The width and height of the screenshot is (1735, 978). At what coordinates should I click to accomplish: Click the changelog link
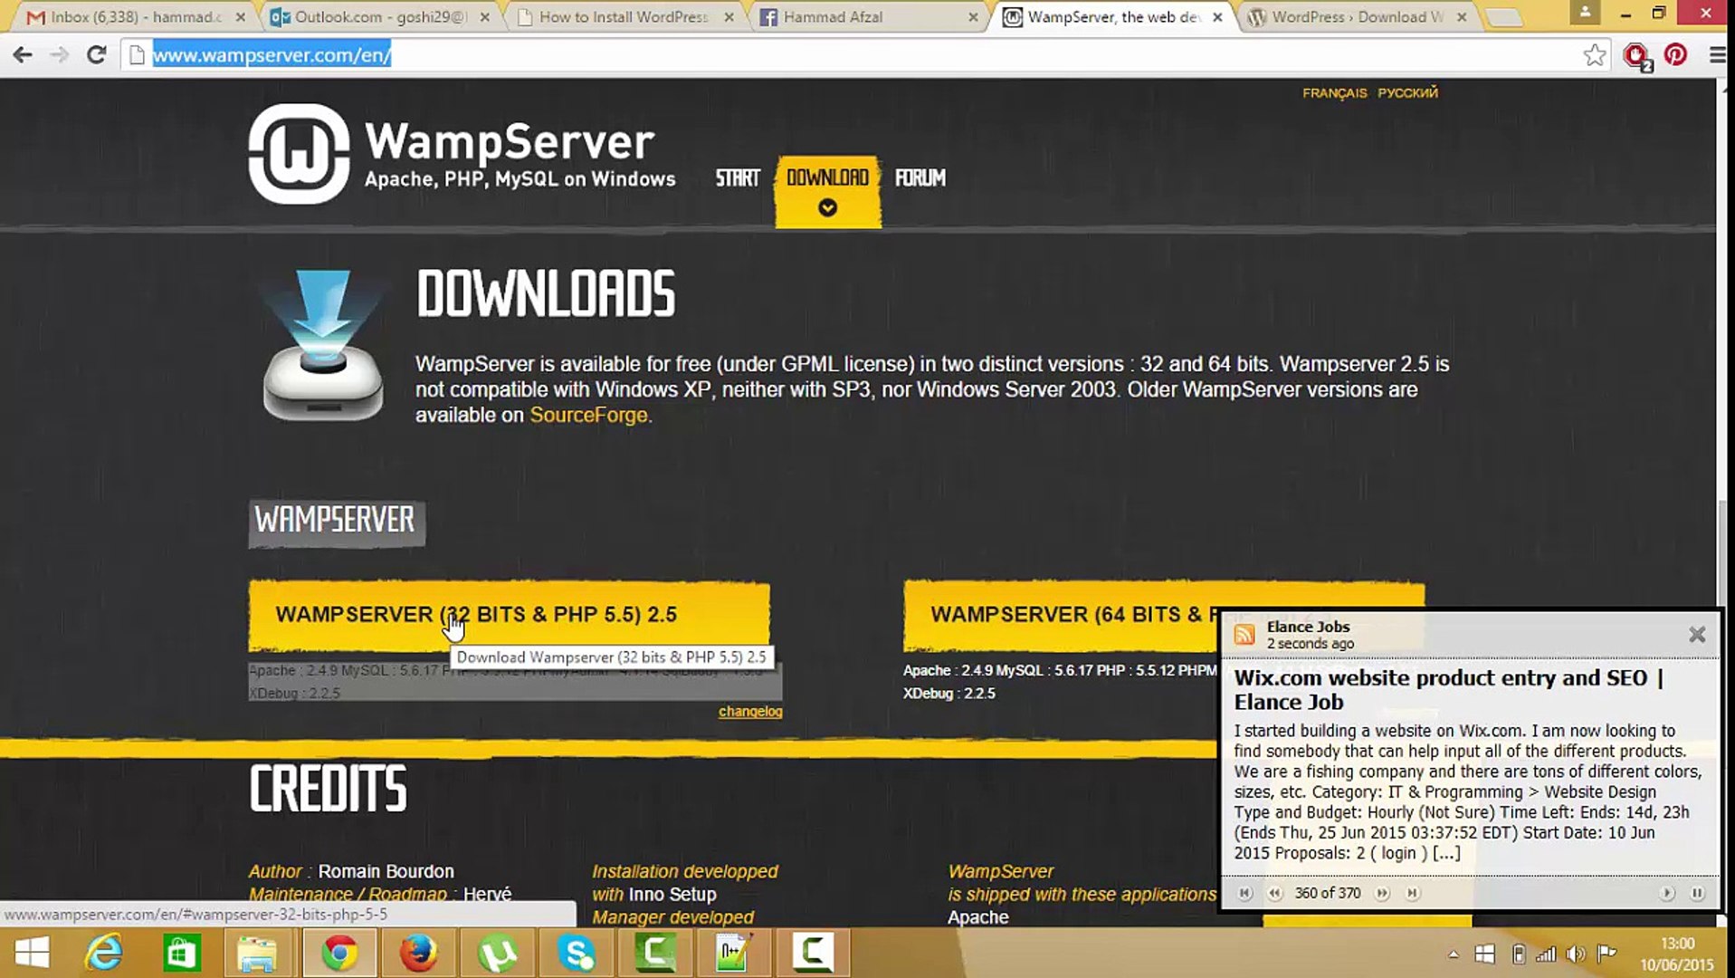click(x=750, y=712)
